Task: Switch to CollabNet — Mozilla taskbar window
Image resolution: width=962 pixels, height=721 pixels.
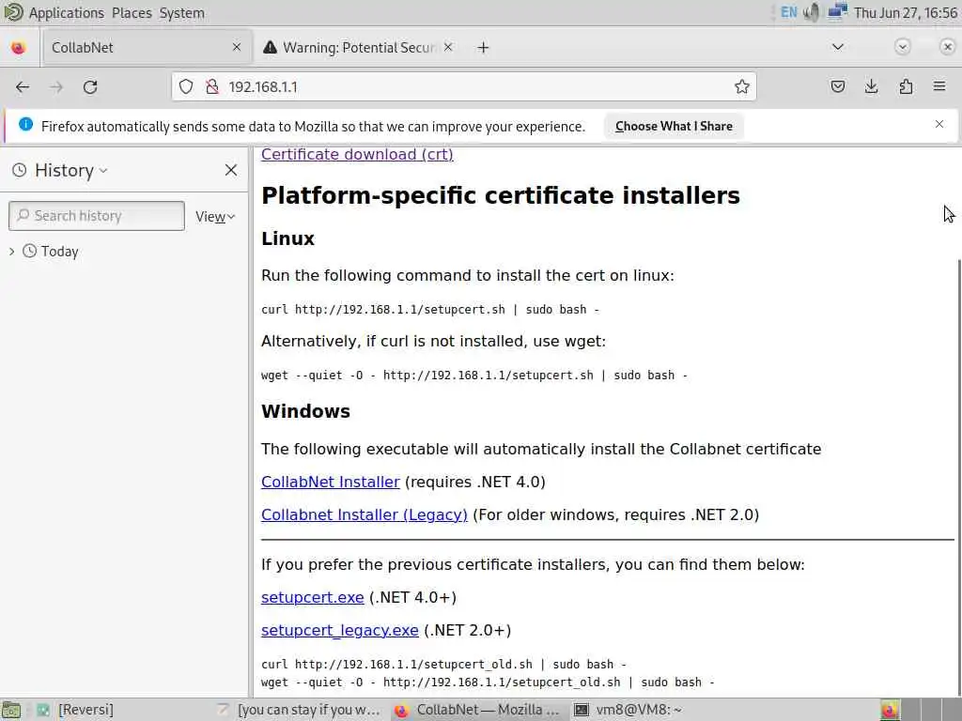Action: tap(478, 710)
